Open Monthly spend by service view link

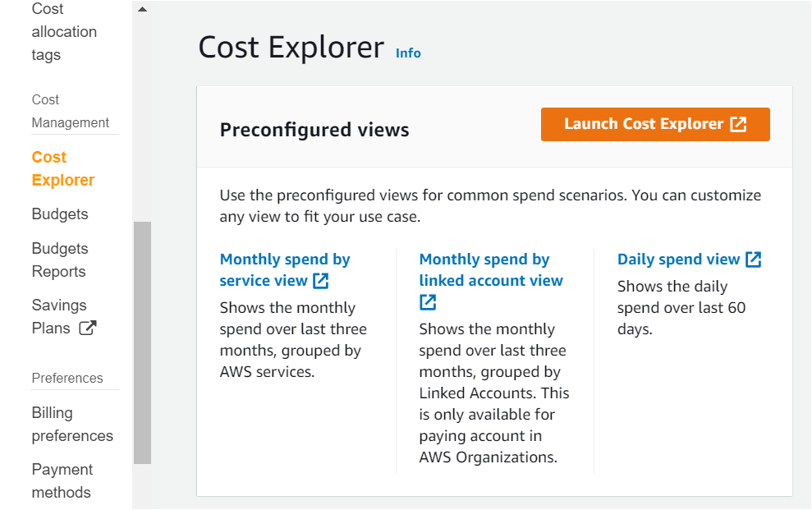point(284,260)
